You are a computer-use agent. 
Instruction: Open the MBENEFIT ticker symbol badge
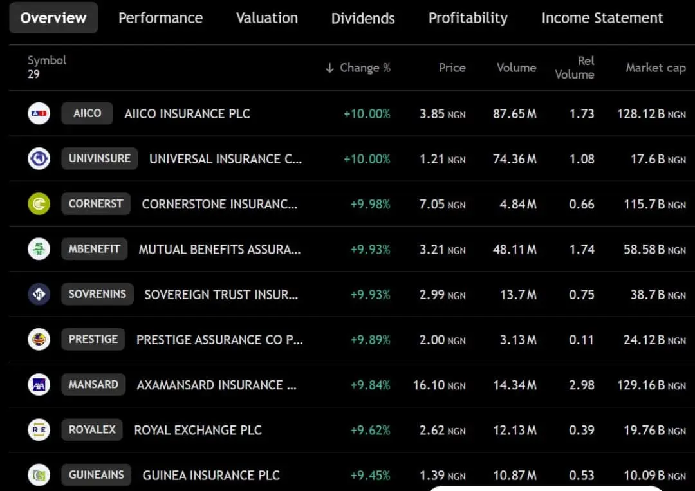pyautogui.click(x=95, y=249)
